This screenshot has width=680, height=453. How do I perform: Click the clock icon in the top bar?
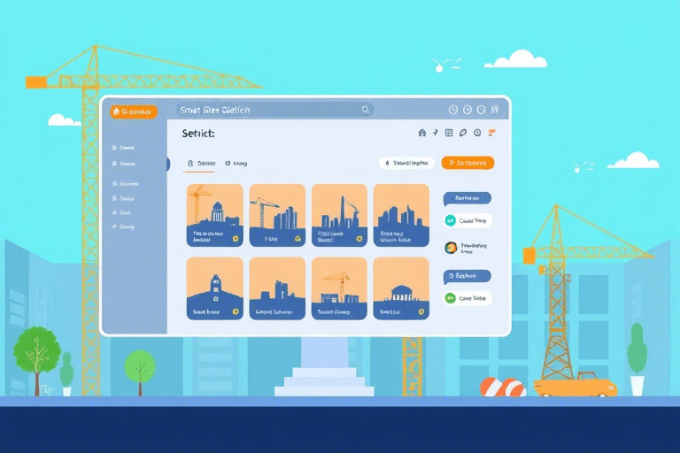click(x=453, y=111)
